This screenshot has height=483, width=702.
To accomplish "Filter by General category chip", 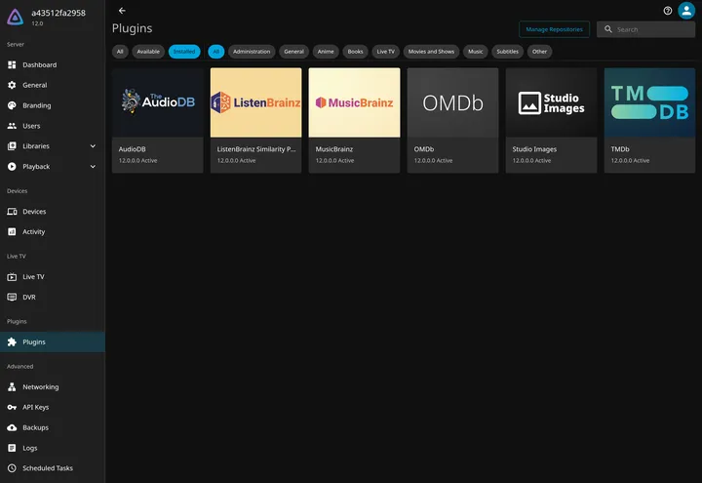I will point(293,52).
